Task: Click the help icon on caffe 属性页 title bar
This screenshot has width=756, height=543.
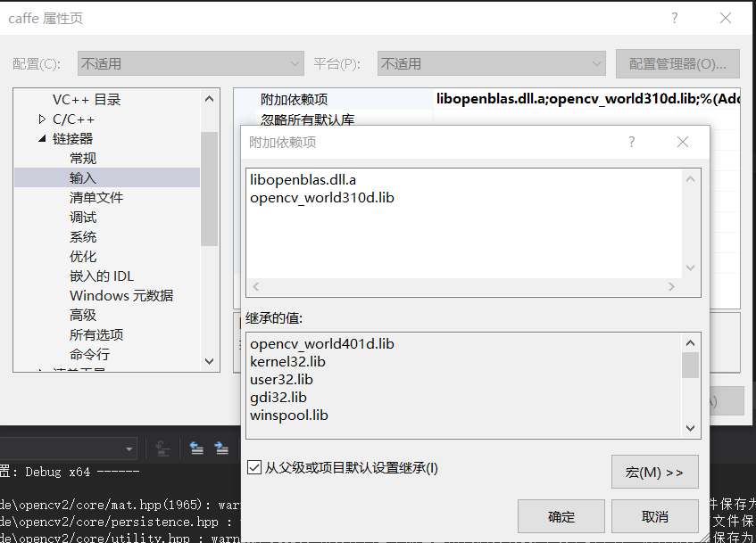Action: coord(676,18)
